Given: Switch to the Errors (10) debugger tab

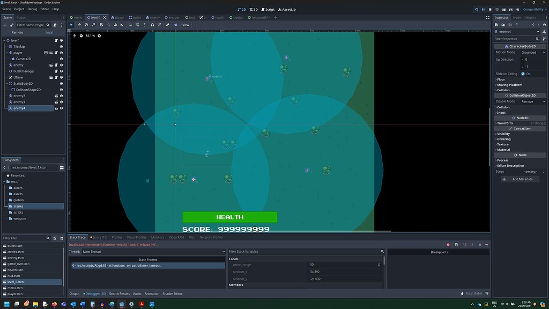Looking at the screenshot, I should tap(99, 237).
